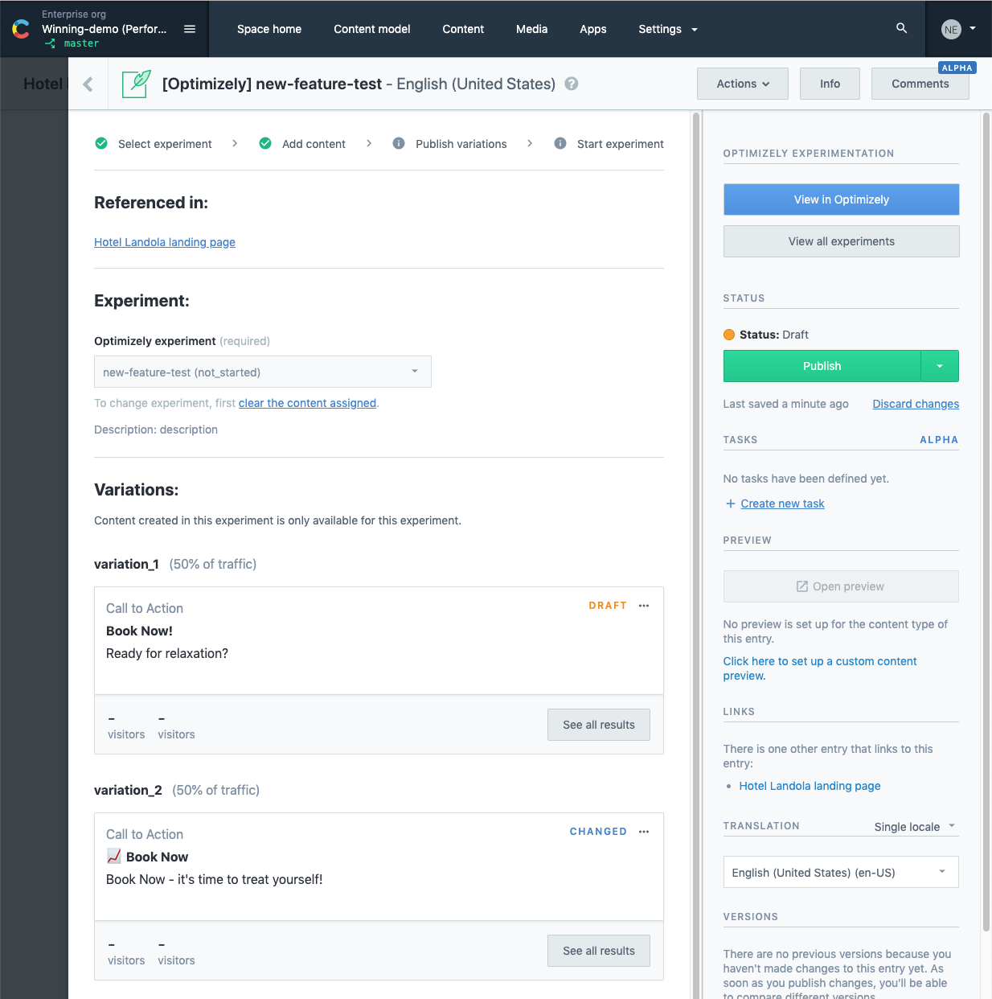This screenshot has width=992, height=999.
Task: Click ALPHA label in Tasks section
Action: [x=939, y=440]
